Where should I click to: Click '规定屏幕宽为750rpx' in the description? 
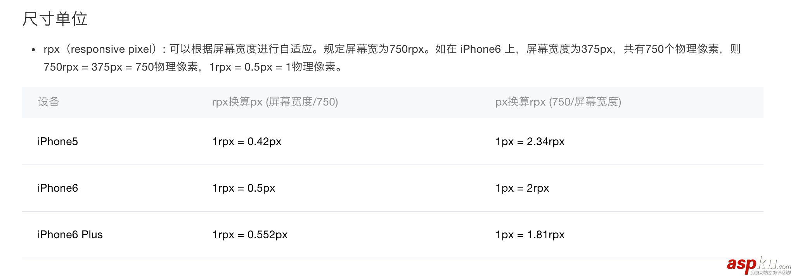[x=373, y=49]
